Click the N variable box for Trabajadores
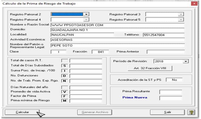This screenshot has height=119, width=201. (x=65, y=81)
